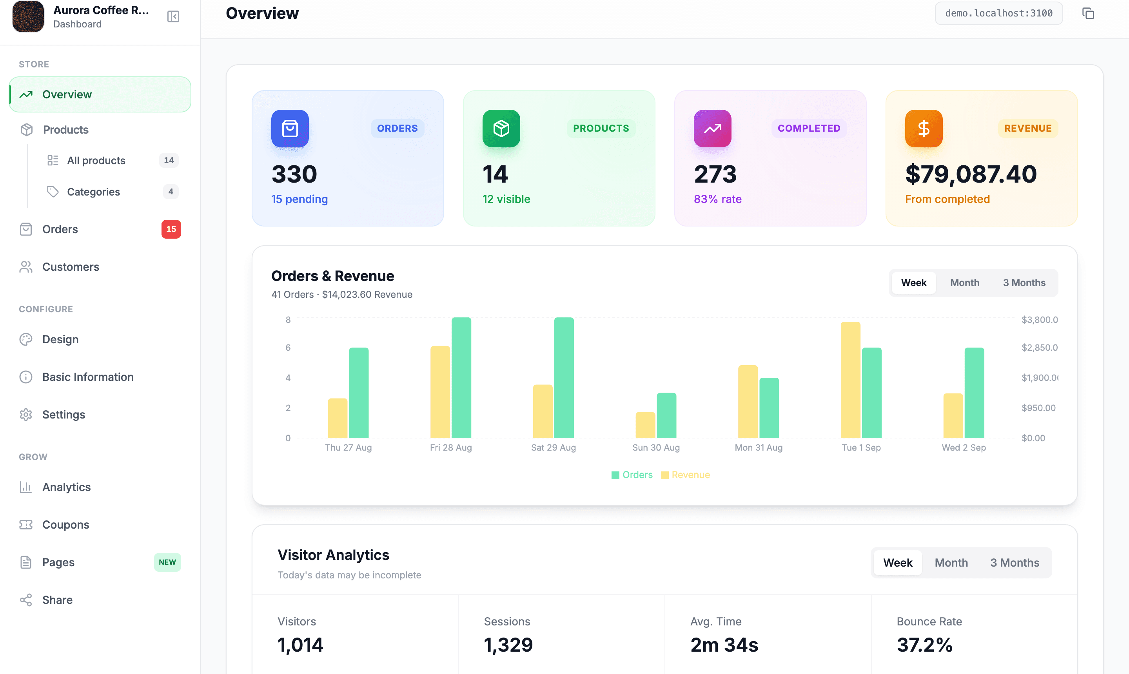This screenshot has width=1129, height=674.
Task: Switch Visitor Analytics to 3 Months
Action: pyautogui.click(x=1015, y=563)
